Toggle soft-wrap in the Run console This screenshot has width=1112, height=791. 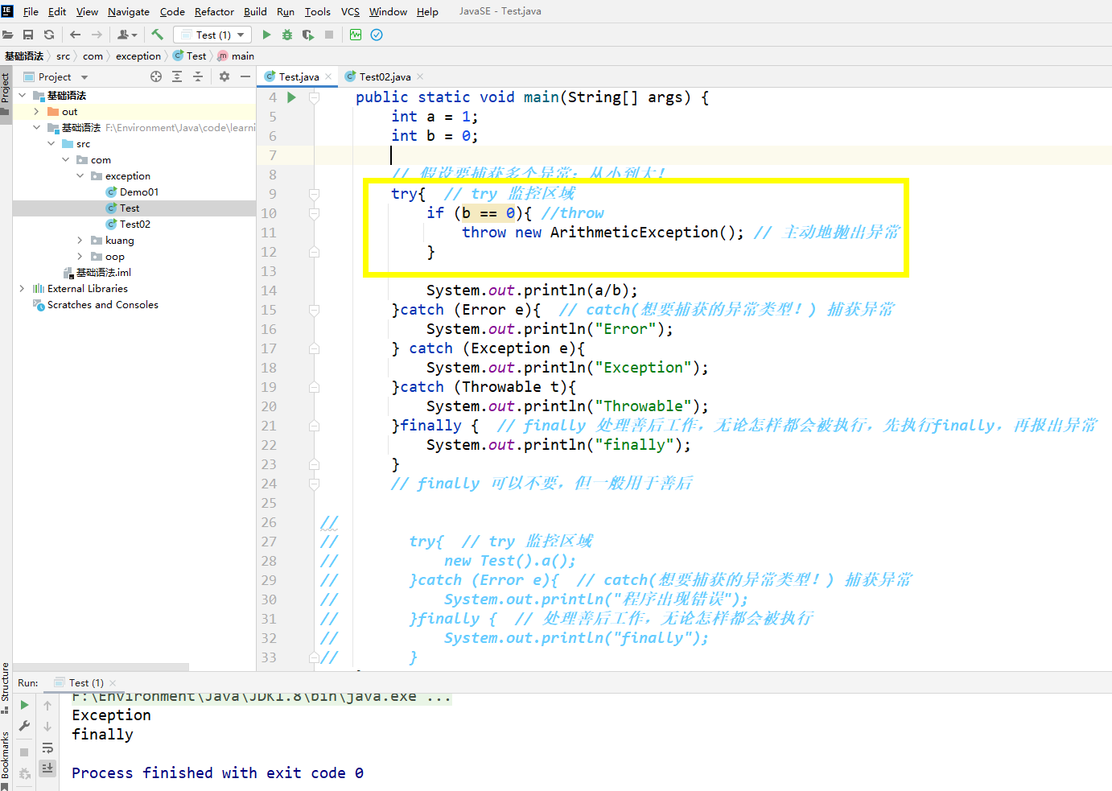coord(47,748)
